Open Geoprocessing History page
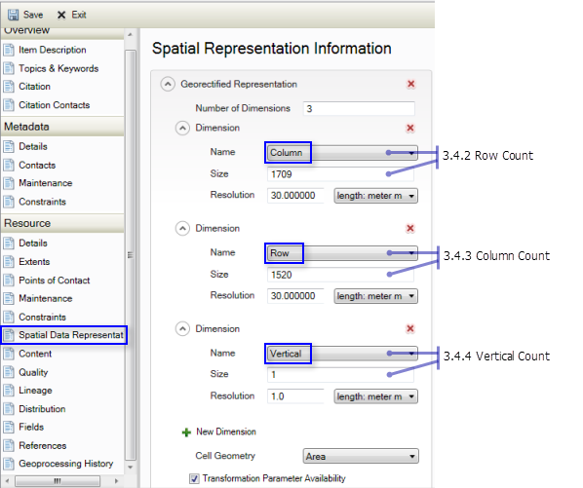The height and width of the screenshot is (488, 583). point(66,464)
